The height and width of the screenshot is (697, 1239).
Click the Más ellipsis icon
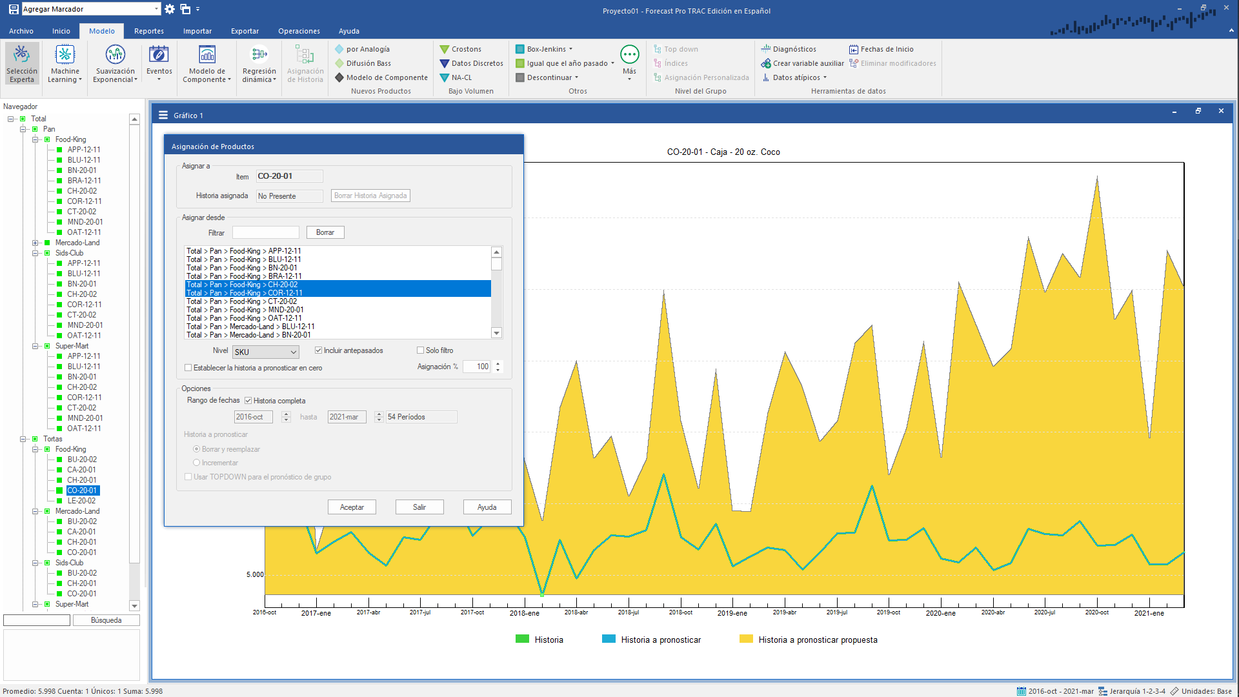[629, 55]
